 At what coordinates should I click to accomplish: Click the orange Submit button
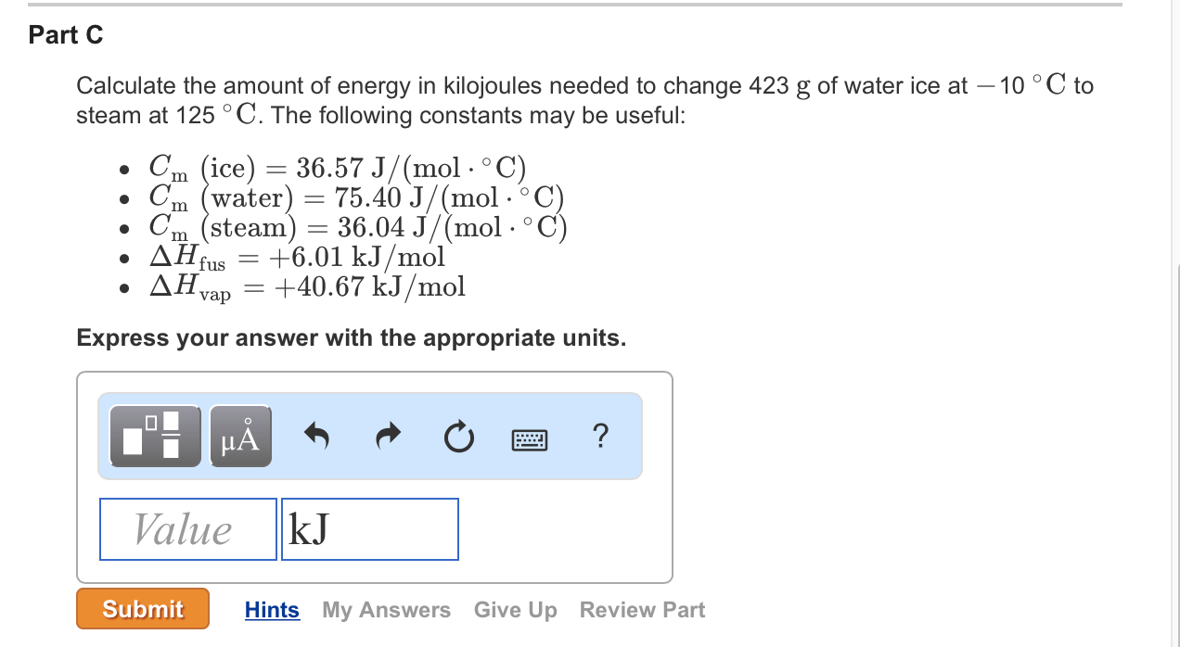(142, 608)
